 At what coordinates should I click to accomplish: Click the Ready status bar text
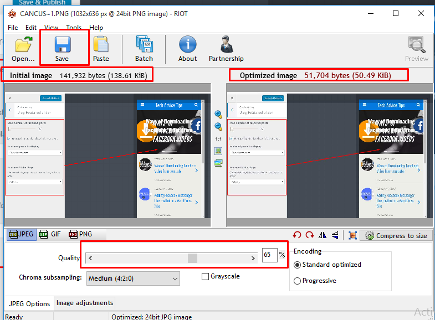pos(14,317)
